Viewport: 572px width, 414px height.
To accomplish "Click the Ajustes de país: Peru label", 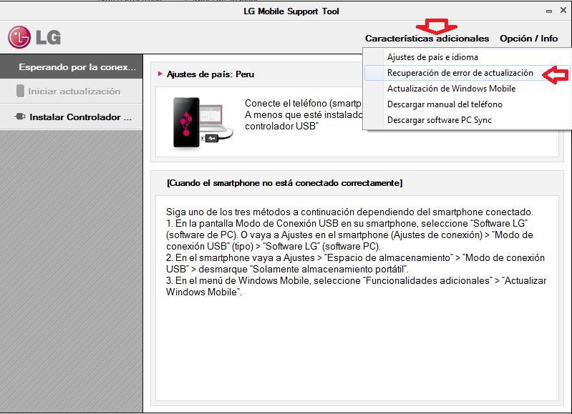I will [210, 74].
